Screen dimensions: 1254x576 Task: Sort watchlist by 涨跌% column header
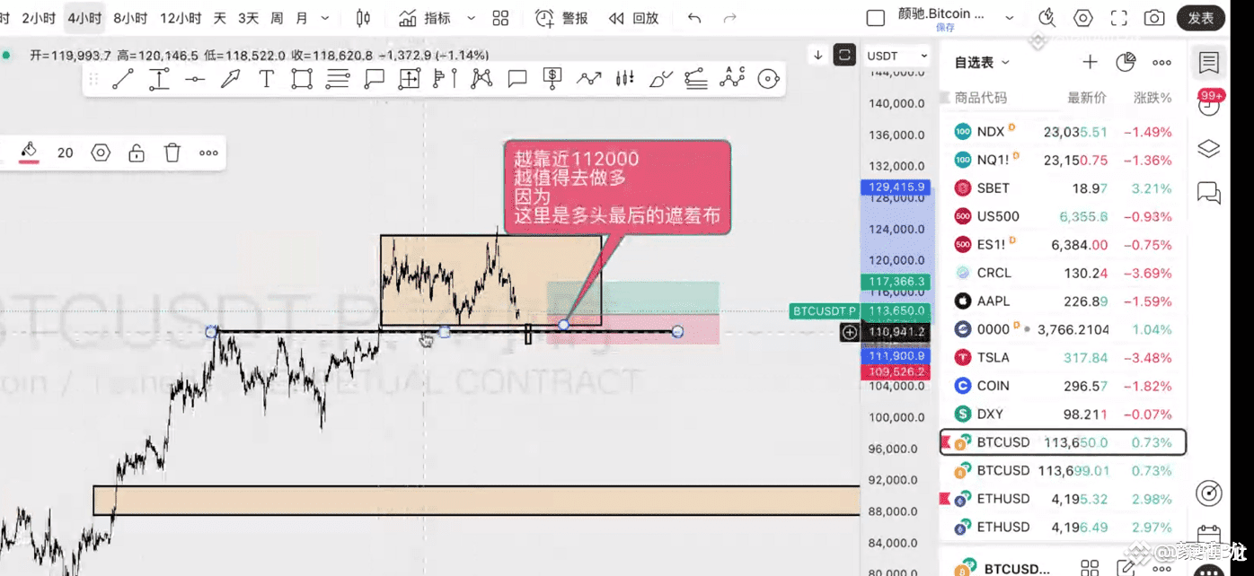pos(1152,98)
